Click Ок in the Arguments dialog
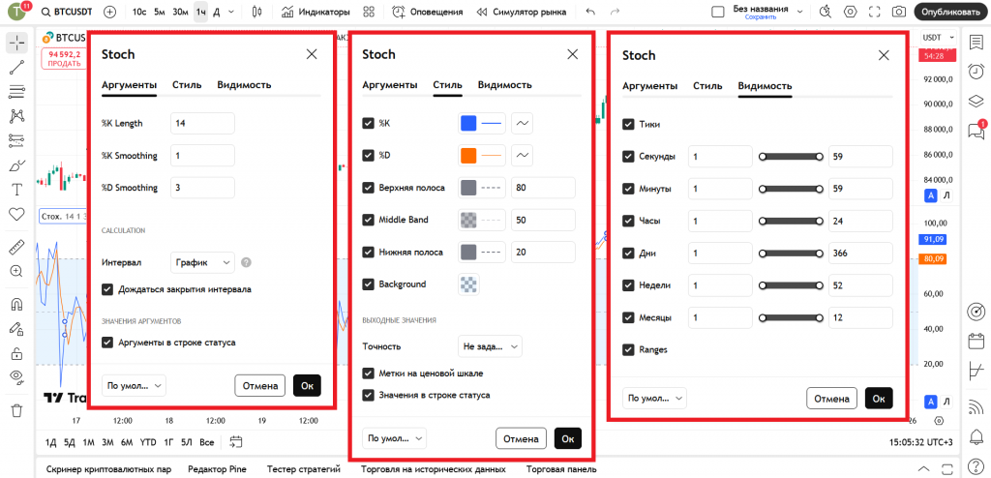The height and width of the screenshot is (478, 991). tap(307, 385)
